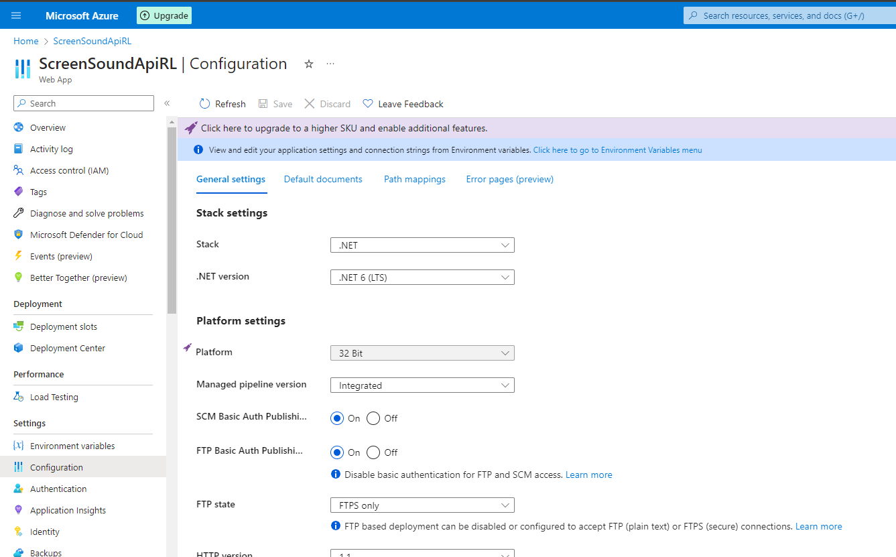Click the Save button

[275, 104]
